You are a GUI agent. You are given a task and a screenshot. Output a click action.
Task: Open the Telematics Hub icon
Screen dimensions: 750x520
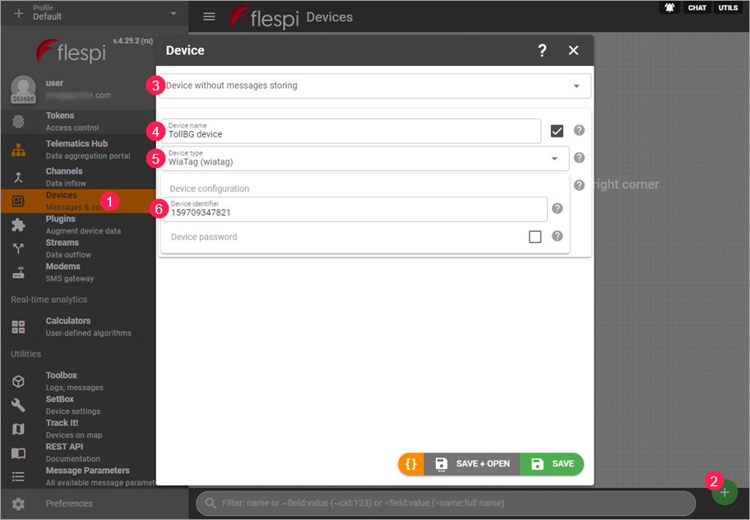(19, 150)
